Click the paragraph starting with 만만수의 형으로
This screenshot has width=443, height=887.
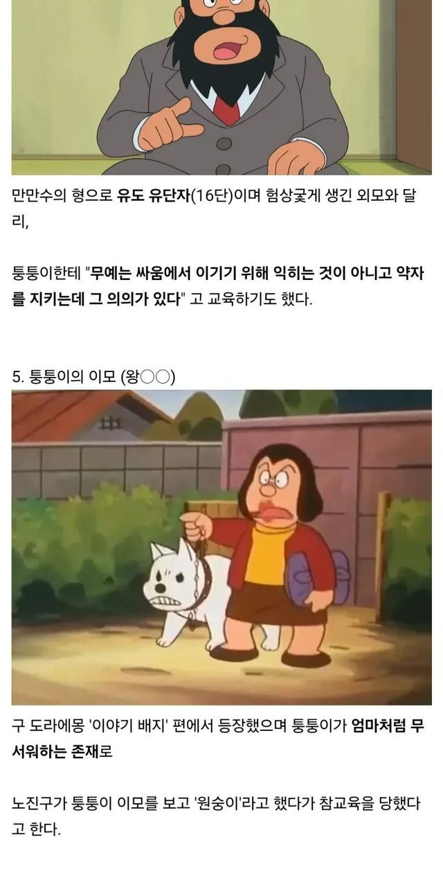coord(221,207)
